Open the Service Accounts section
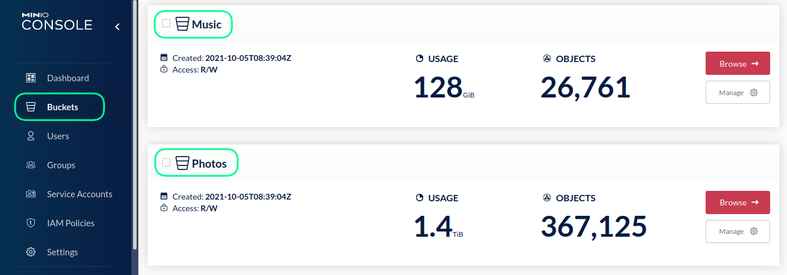Image resolution: width=787 pixels, height=275 pixels. [x=80, y=194]
